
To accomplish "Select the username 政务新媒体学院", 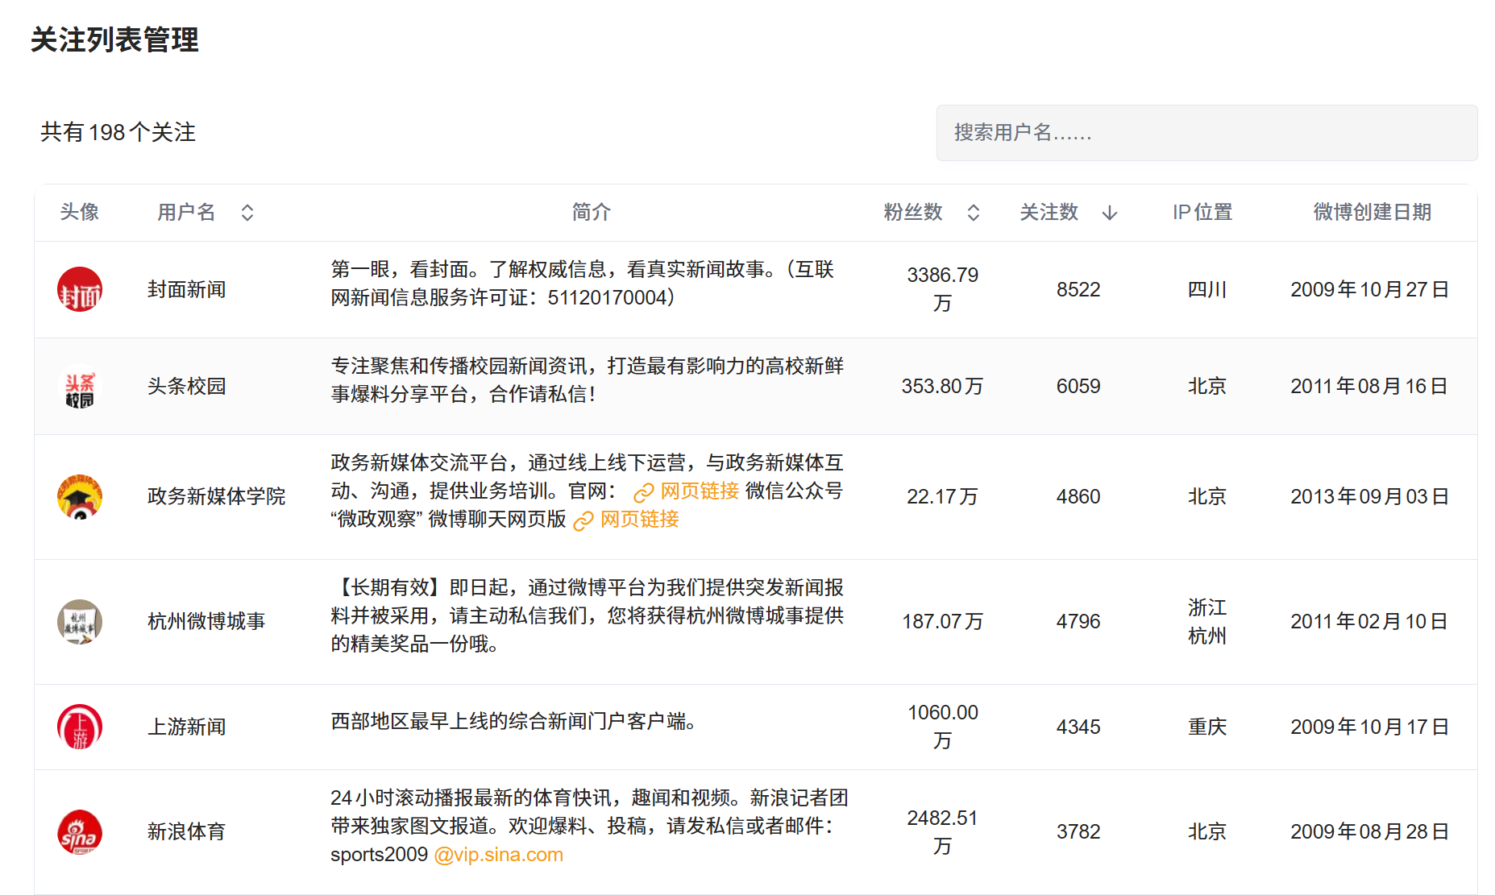I will click(217, 497).
